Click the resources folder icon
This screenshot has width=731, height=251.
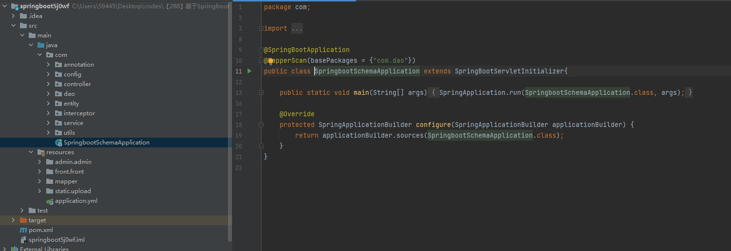41,152
